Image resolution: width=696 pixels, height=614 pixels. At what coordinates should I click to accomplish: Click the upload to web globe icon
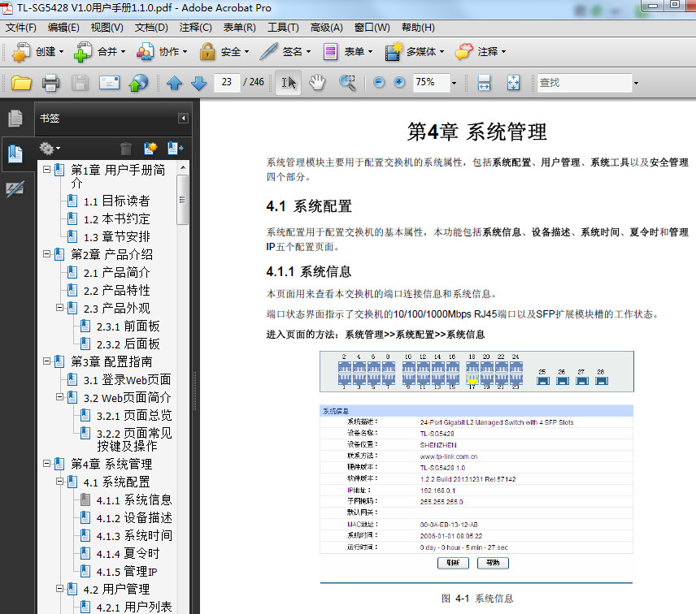tap(138, 83)
